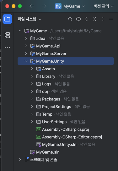
Task: Open panel options vertical dots menu
Action: (x=103, y=19)
